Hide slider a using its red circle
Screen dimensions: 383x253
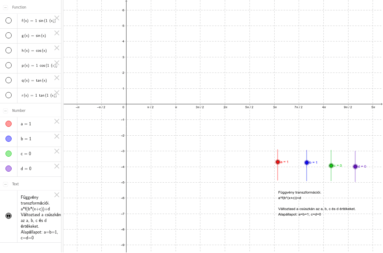point(9,124)
